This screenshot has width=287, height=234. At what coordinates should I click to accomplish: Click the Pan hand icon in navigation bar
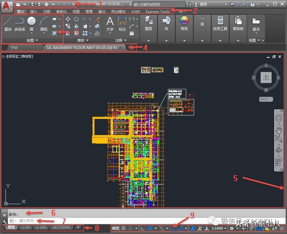(278, 130)
